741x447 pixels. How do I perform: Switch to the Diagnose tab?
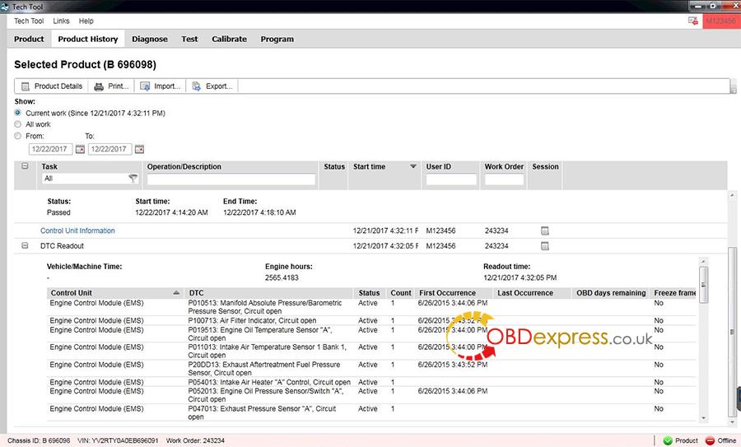click(149, 39)
